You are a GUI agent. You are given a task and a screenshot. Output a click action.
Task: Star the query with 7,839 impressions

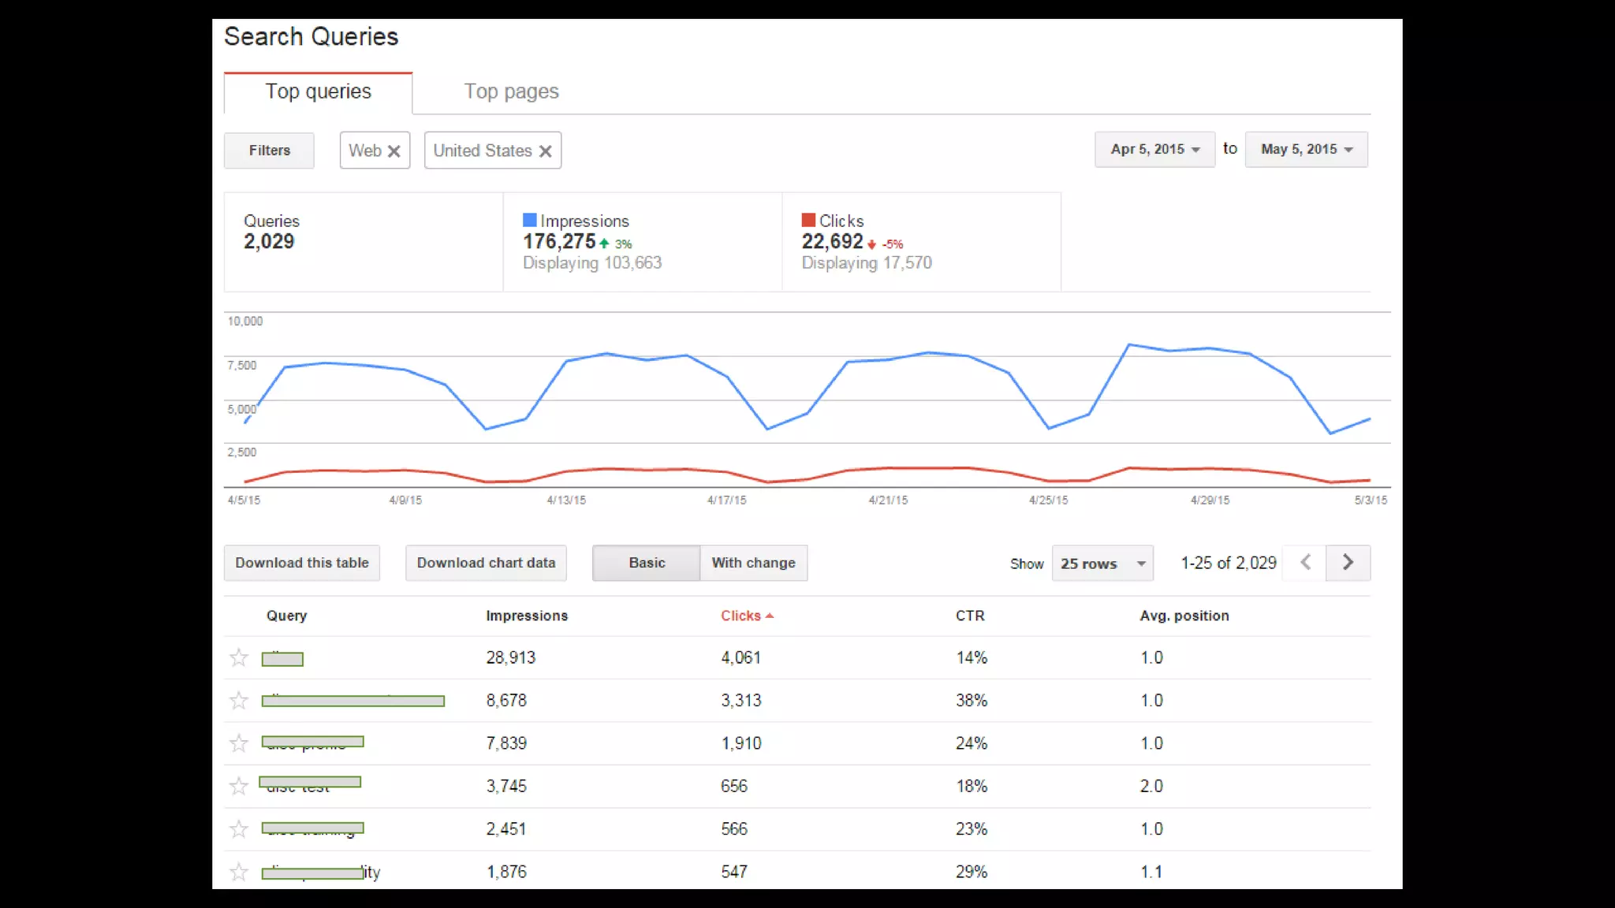click(239, 743)
